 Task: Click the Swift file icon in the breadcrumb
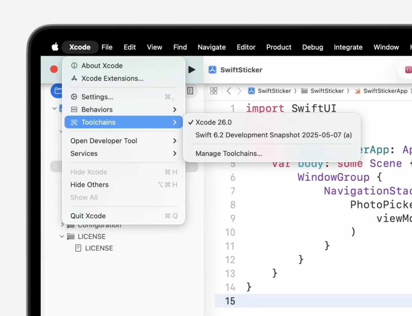click(x=358, y=91)
